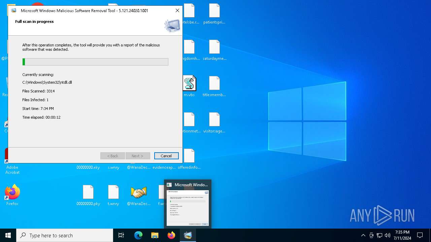Select the patientspri... desktop file

214,14
